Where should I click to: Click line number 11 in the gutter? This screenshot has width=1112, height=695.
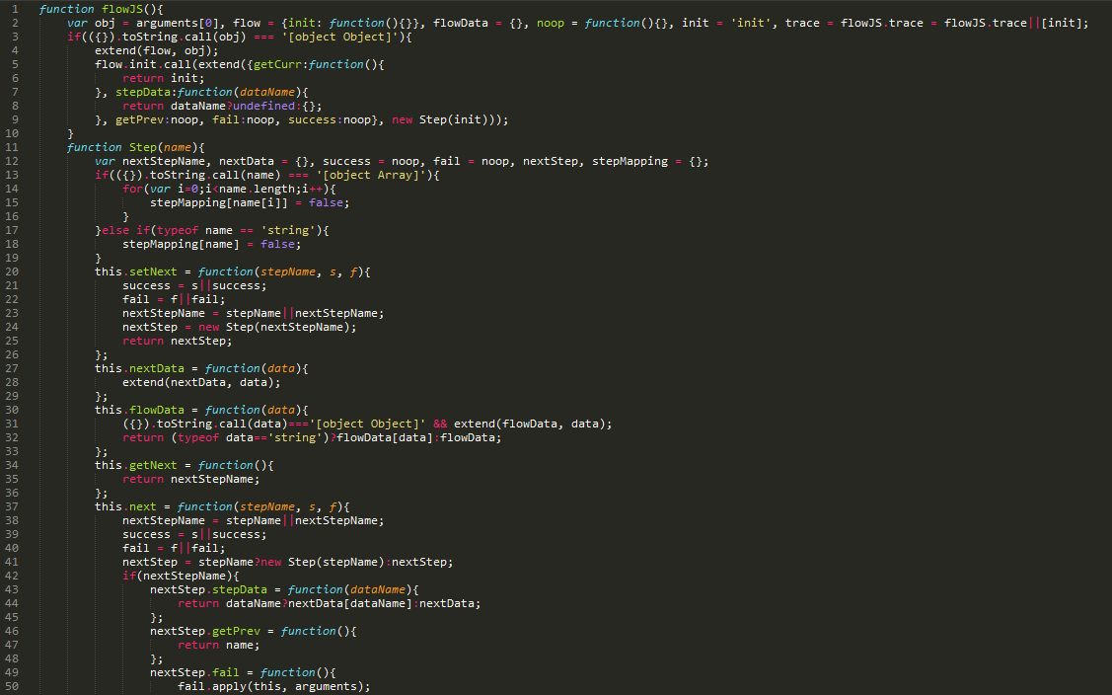pyautogui.click(x=12, y=147)
